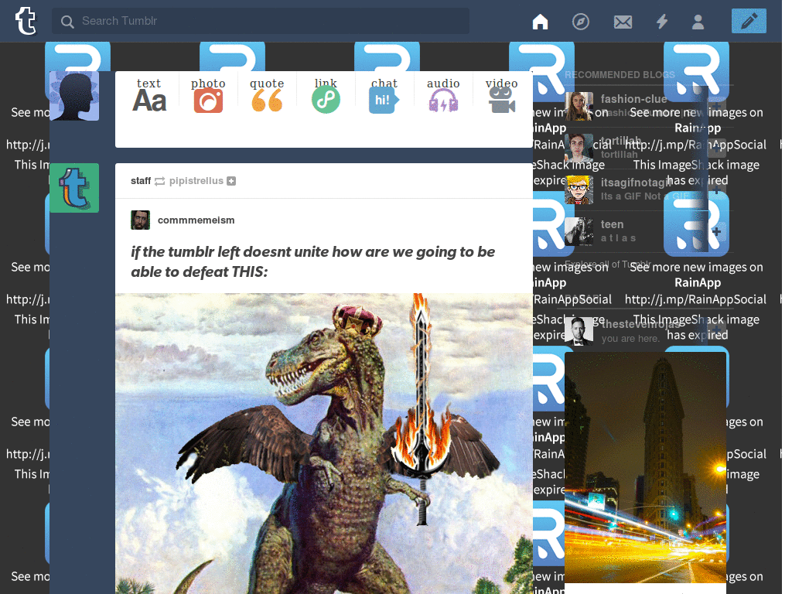792x594 pixels.
Task: Open the teen atlas recommended blog
Action: pos(613,224)
